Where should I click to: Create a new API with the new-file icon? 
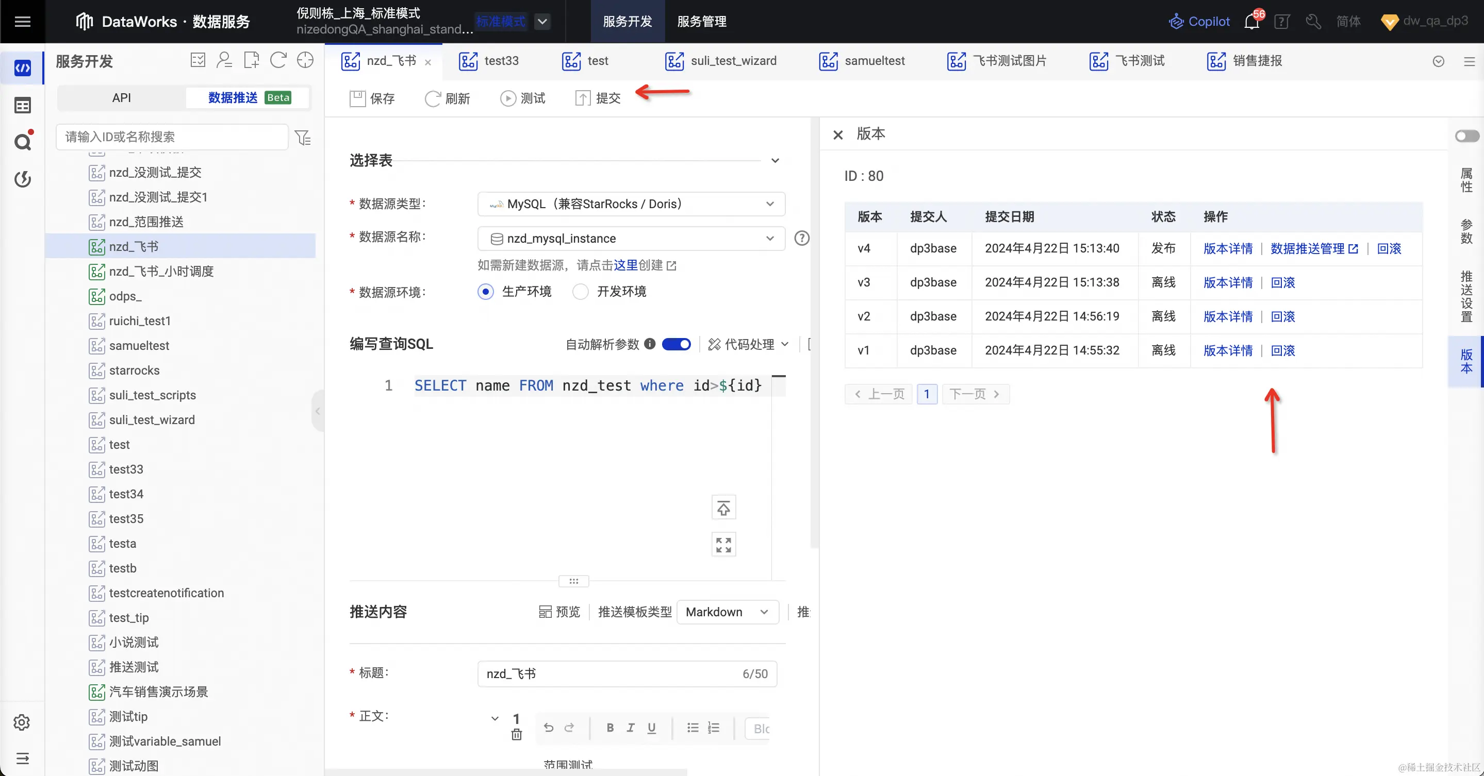click(x=251, y=60)
